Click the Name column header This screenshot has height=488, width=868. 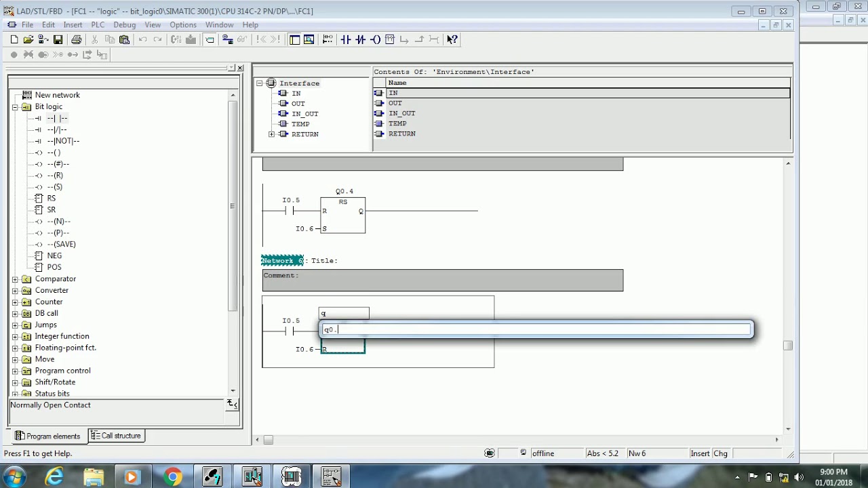pos(588,83)
